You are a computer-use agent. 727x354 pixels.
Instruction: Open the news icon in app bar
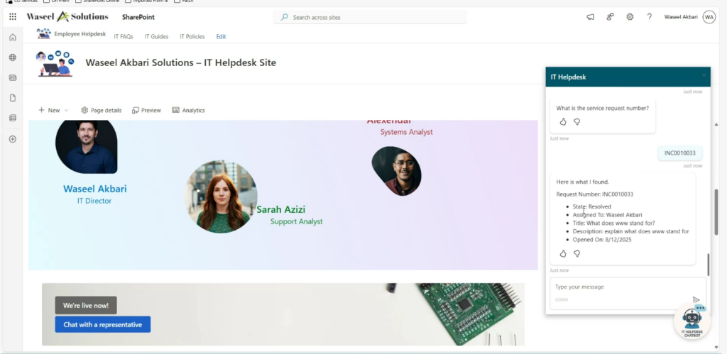[x=13, y=78]
